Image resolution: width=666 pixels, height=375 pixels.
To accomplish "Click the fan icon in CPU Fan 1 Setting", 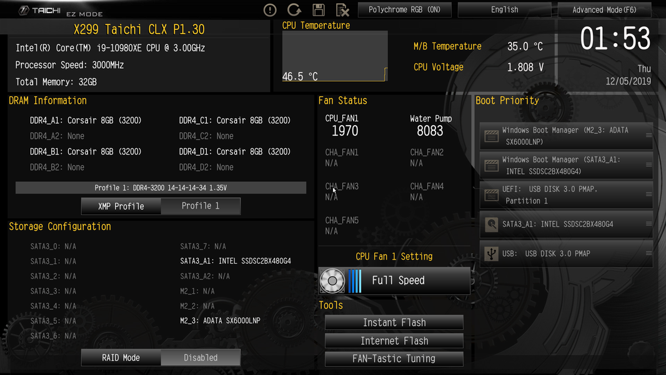I will (332, 281).
